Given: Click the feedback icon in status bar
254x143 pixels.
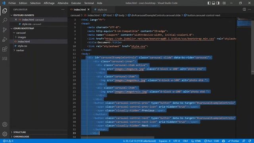Looking at the screenshot, I should coord(244,141).
